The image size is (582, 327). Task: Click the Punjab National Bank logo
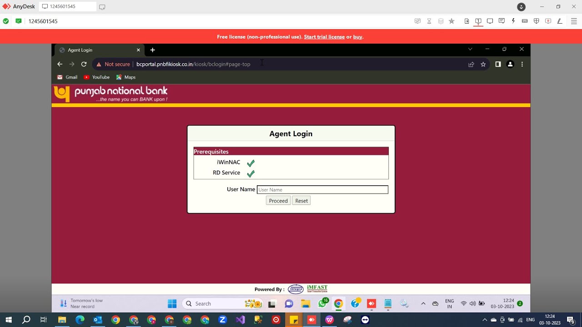(110, 94)
